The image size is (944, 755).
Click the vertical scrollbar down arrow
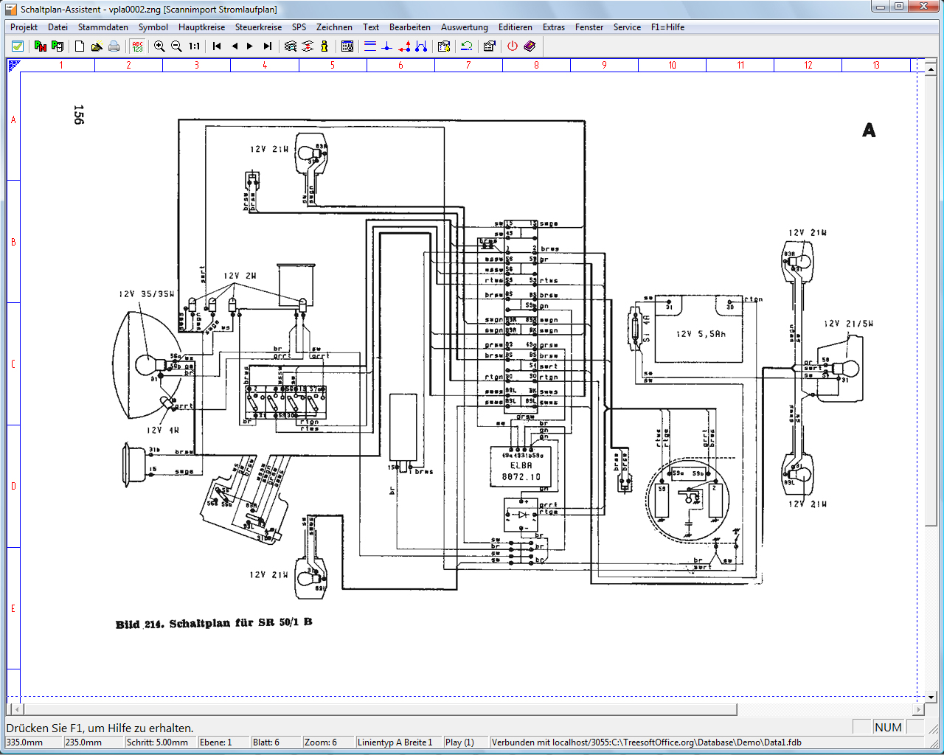(931, 697)
